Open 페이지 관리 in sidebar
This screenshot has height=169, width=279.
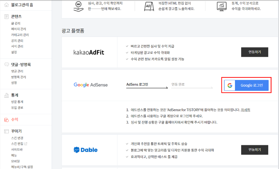click(x=18, y=29)
